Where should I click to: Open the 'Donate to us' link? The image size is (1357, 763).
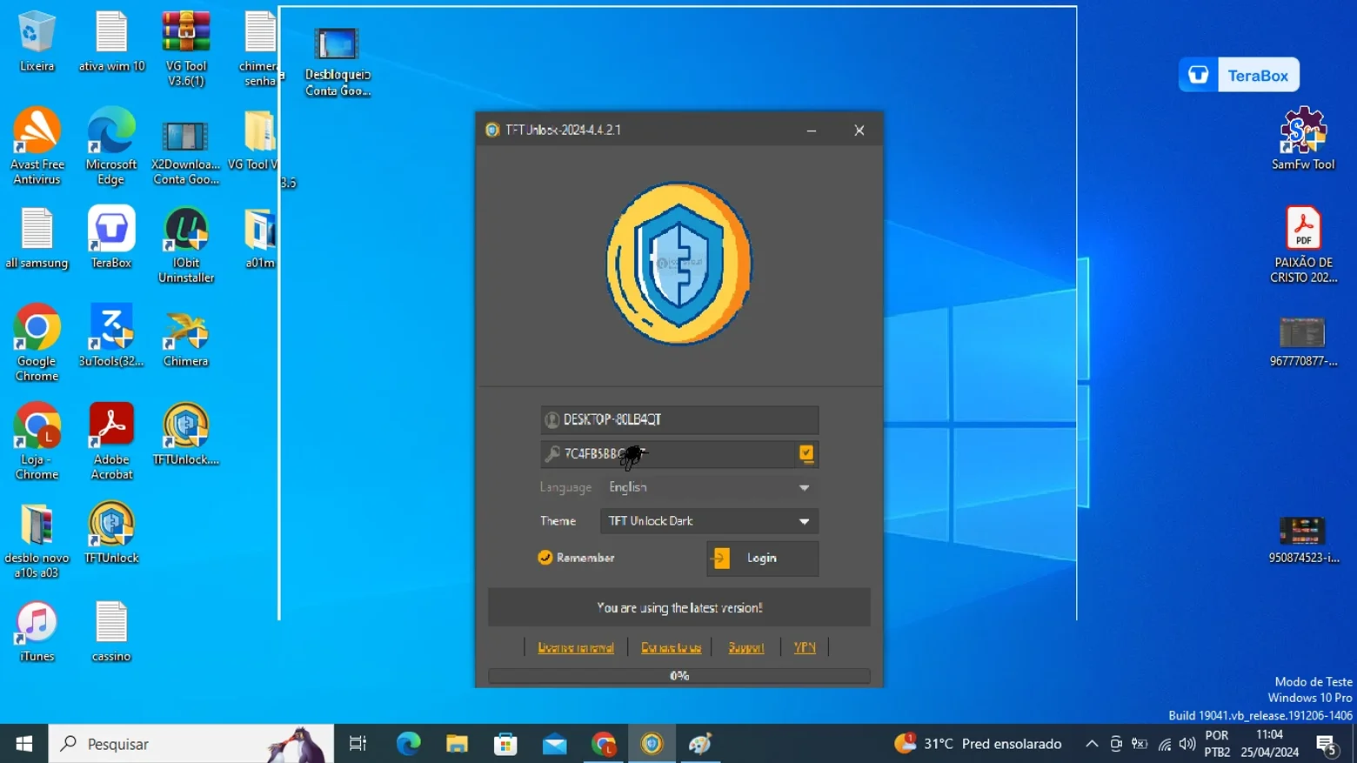click(671, 647)
